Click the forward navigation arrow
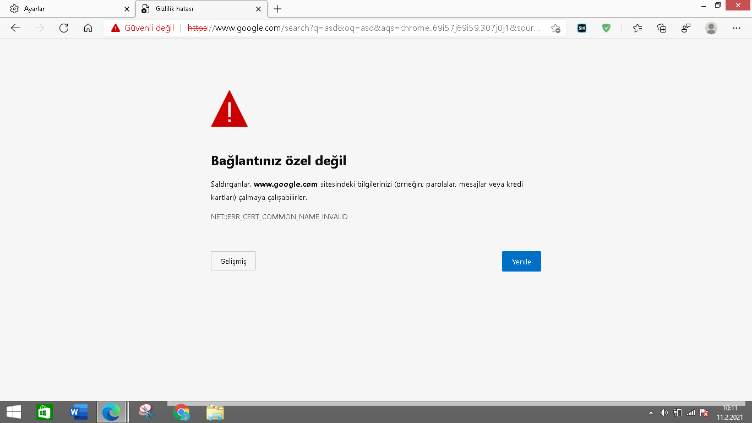 (40, 28)
